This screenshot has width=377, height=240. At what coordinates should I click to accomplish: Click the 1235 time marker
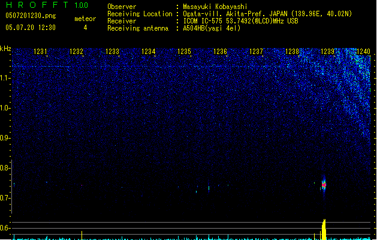pyautogui.click(x=184, y=52)
